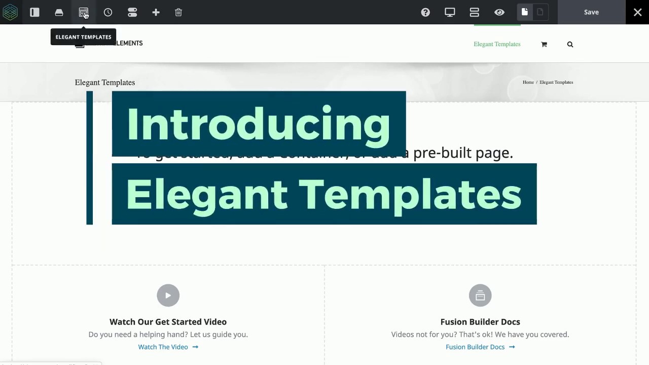
Task: Follow the Fusion Builder Docs arrow link
Action: pos(480,347)
